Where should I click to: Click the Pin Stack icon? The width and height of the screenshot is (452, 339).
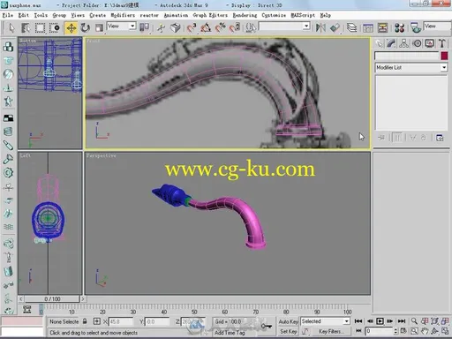[381, 138]
